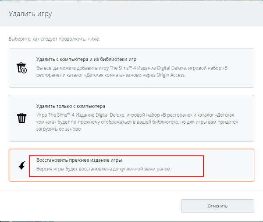Click the "Удалить игру" dialog title
The width and height of the screenshot is (263, 222).
pos(30,14)
